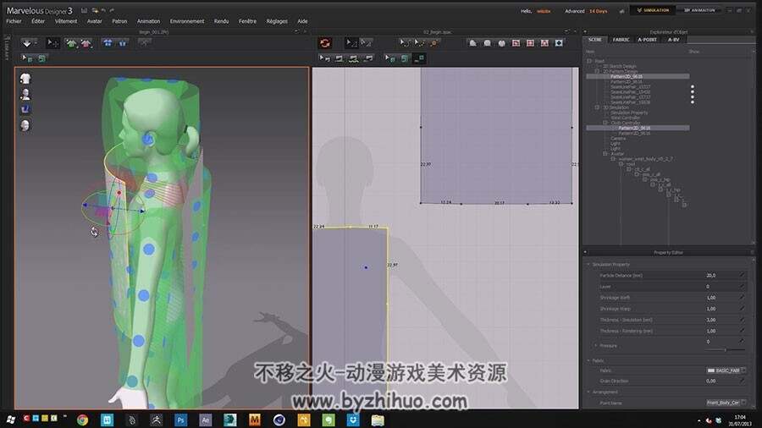Viewport: 762px width, 428px height.
Task: Click the white shirt display icon in 3D view
Action: [25, 79]
